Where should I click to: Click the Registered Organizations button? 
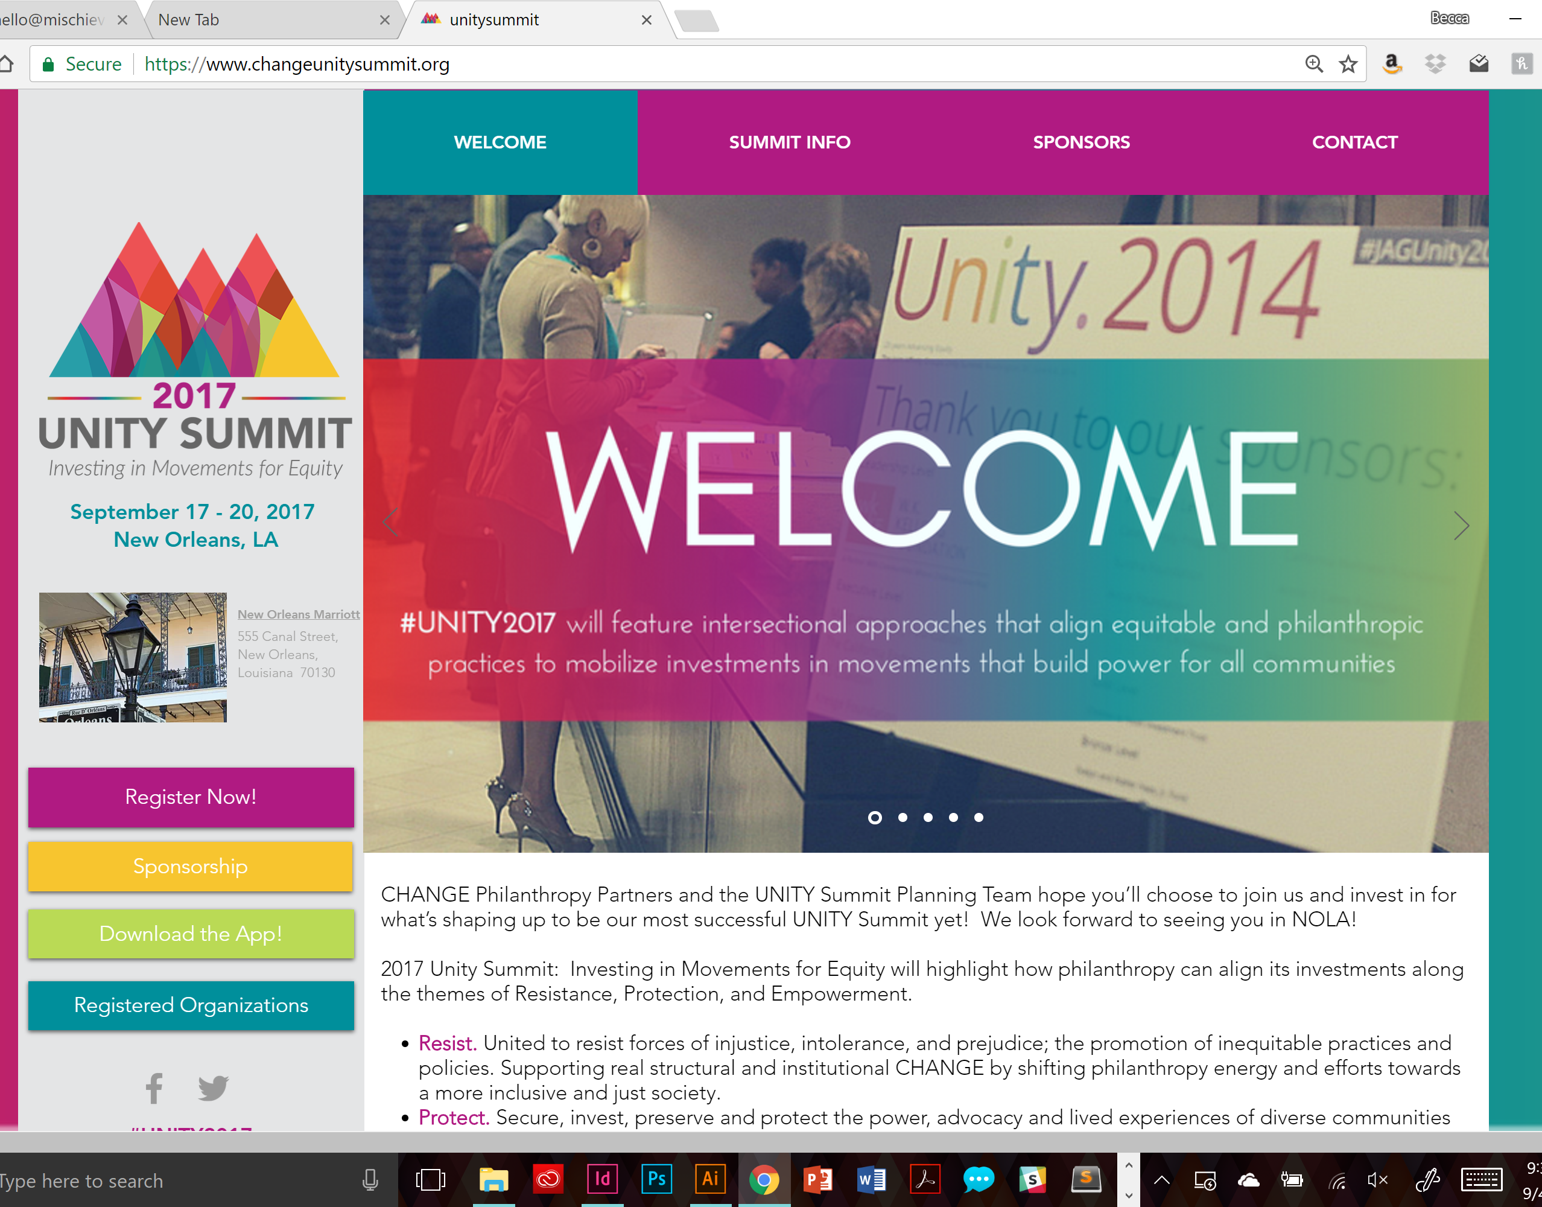(x=191, y=1005)
